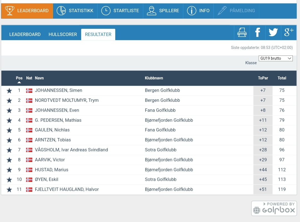The height and width of the screenshot is (222, 300).
Task: Toggle favorite star for G. PEDERSEN, Mathias
Action: click(x=9, y=120)
